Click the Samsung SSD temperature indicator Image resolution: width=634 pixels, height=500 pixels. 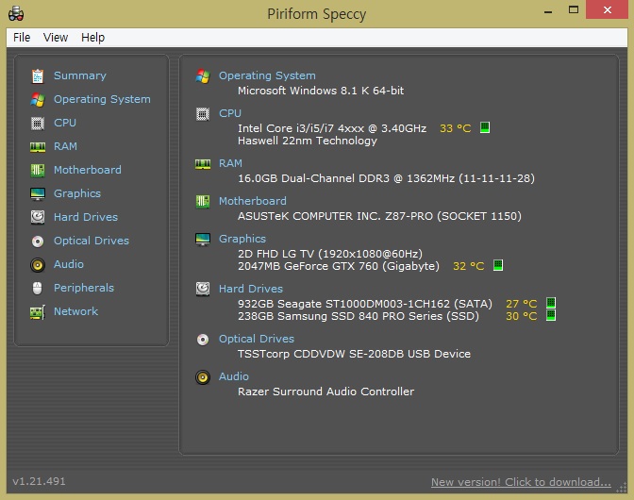(551, 316)
